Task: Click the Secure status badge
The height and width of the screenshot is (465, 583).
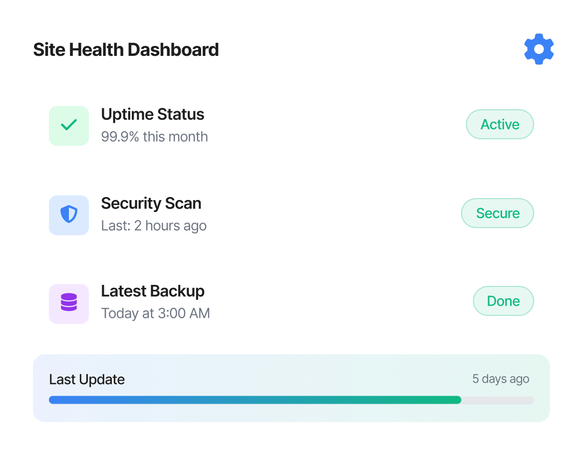Action: click(497, 213)
